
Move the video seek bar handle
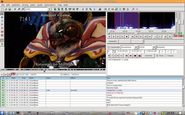pos(44,71)
